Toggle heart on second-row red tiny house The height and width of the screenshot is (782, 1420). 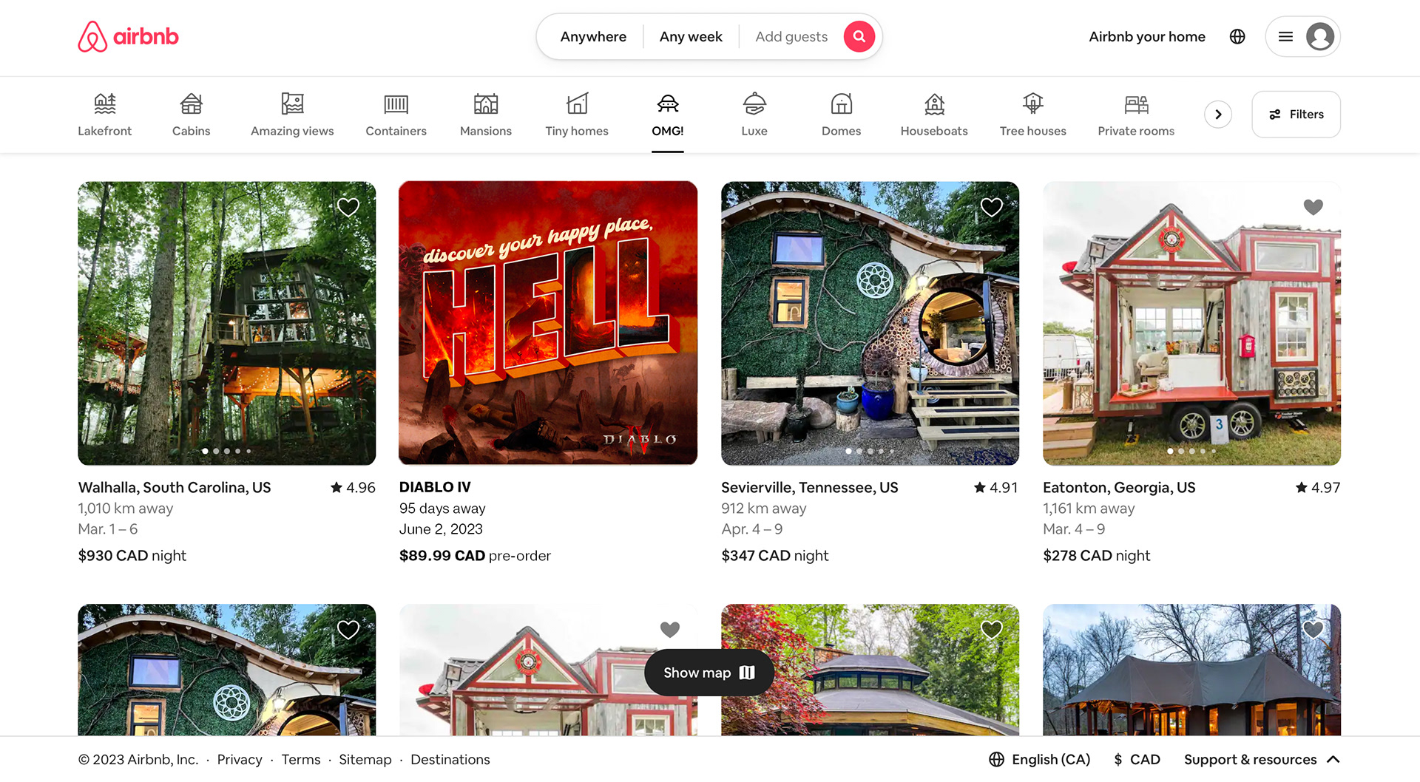pos(670,630)
